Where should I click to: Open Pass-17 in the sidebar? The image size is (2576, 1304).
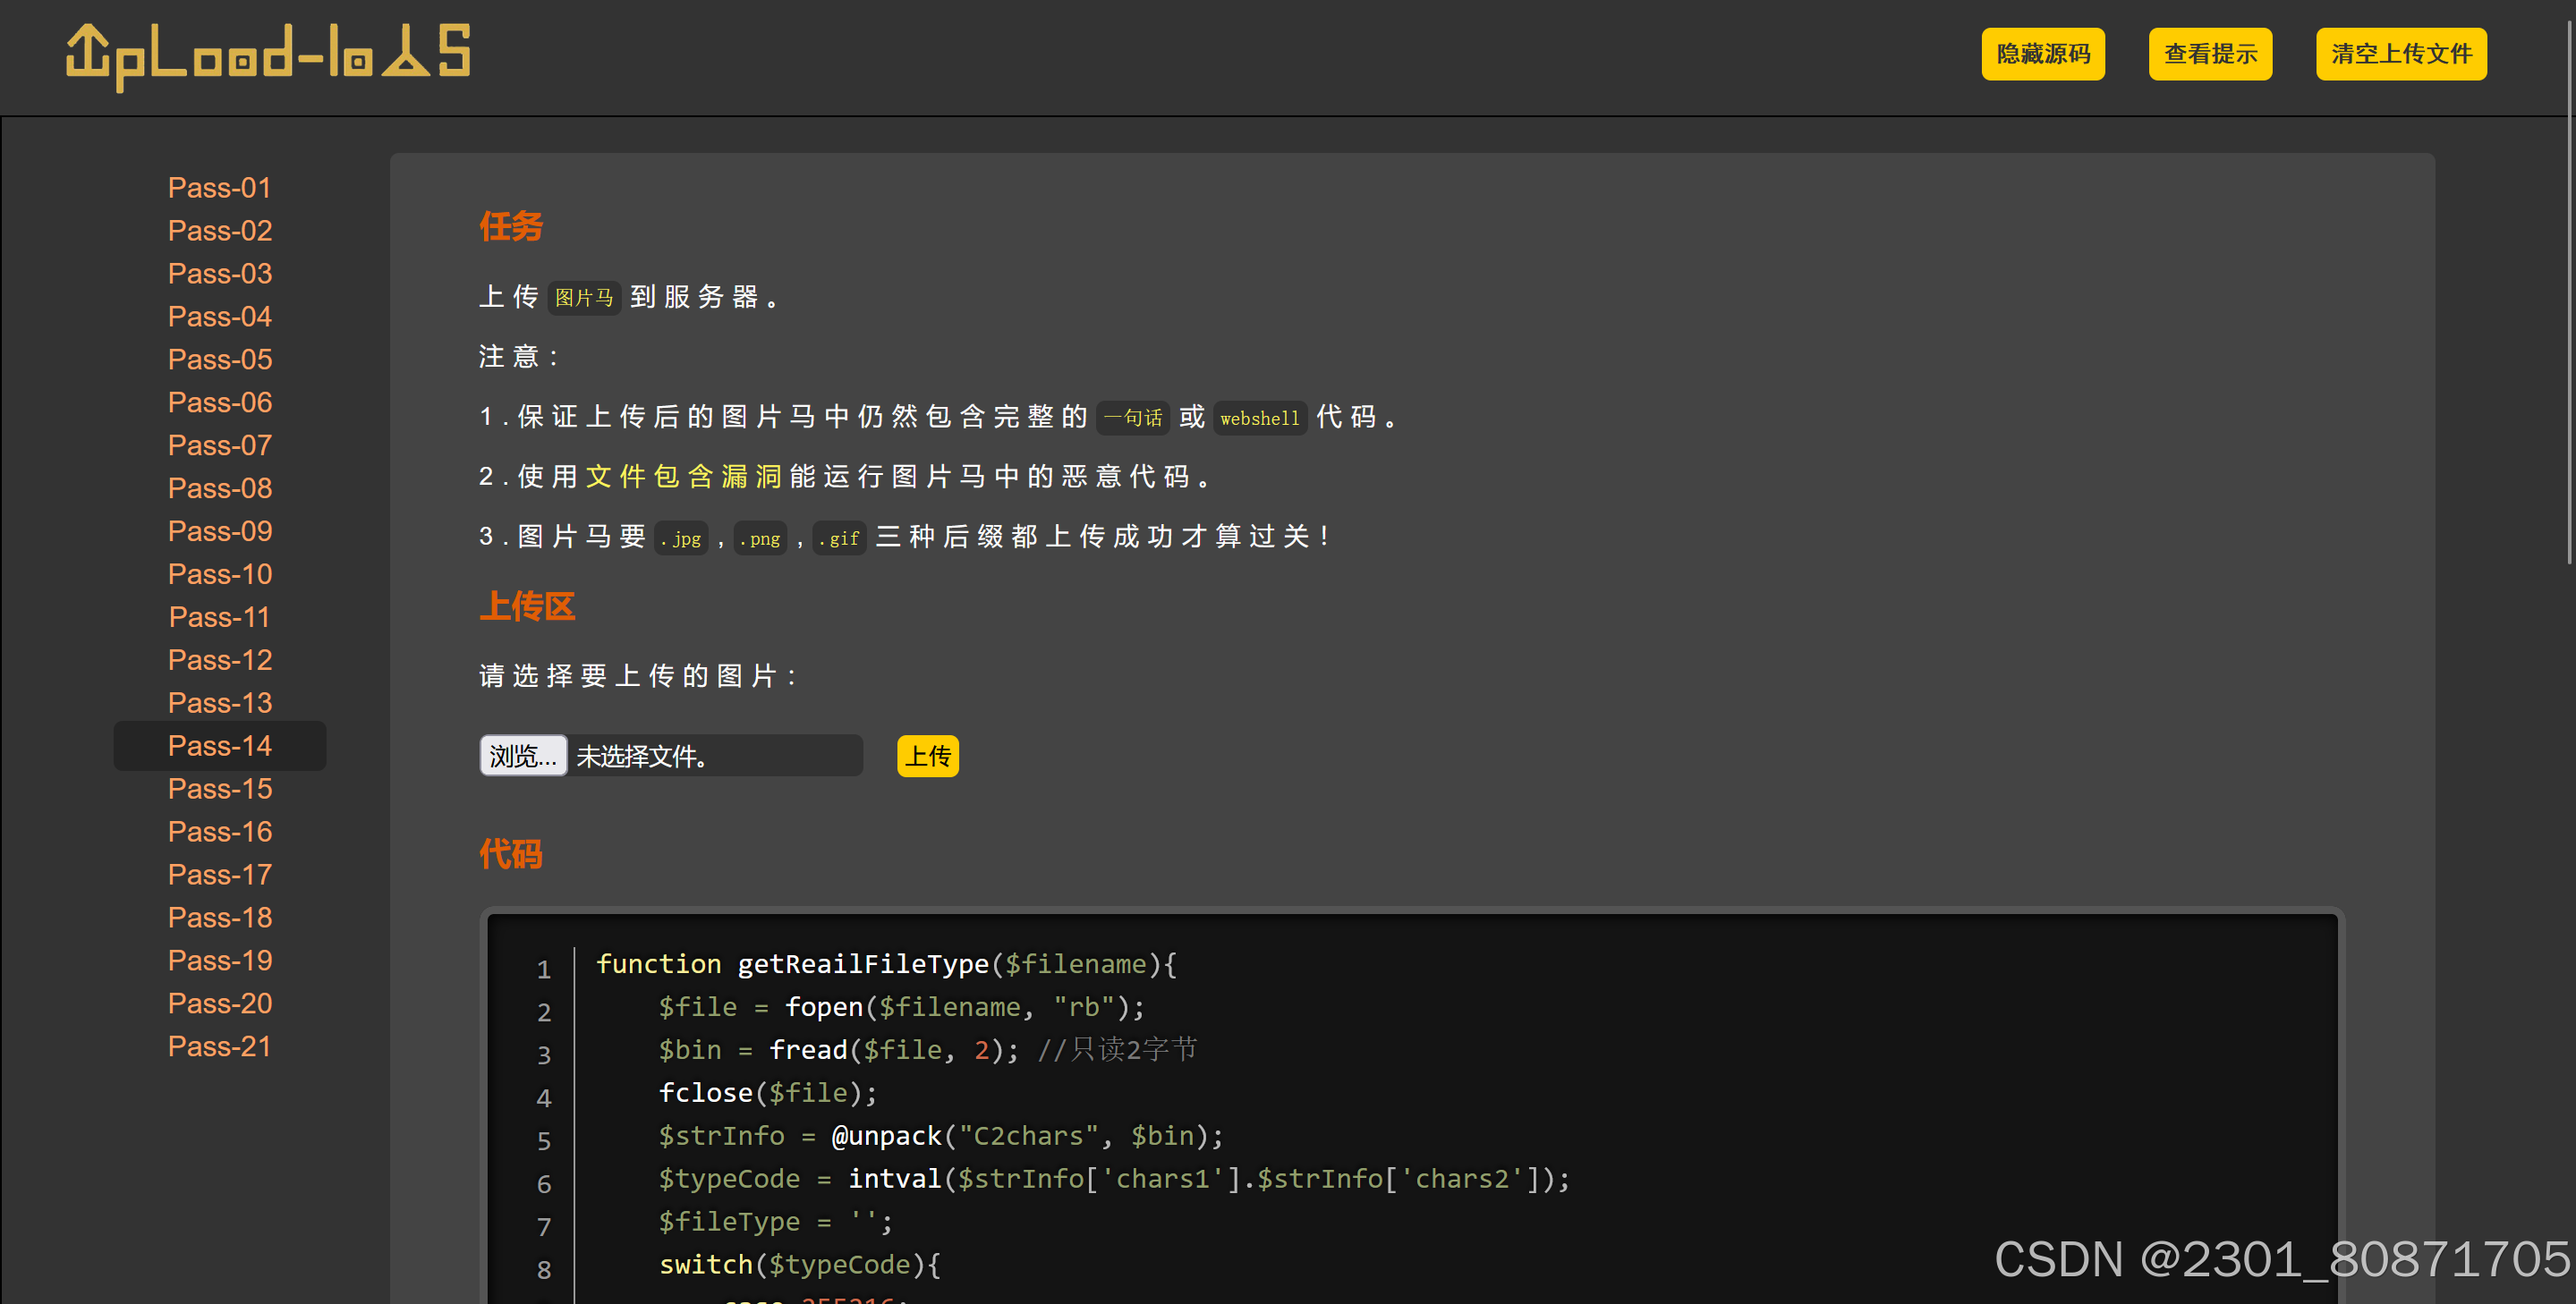pos(219,876)
